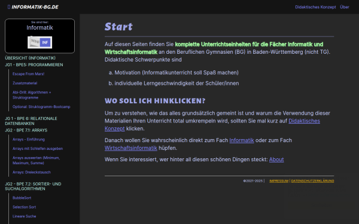Viewport: 359px width, 224px height.
Task: Open Zusatzmaterial sidebar link
Action: click(x=25, y=83)
